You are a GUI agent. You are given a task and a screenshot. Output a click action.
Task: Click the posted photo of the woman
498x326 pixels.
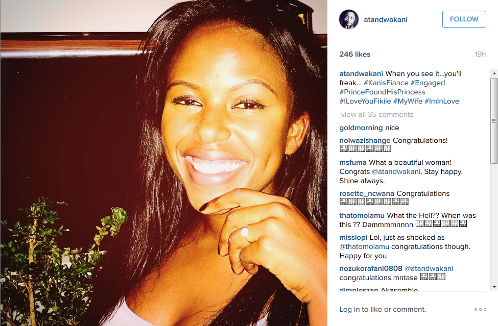[163, 163]
